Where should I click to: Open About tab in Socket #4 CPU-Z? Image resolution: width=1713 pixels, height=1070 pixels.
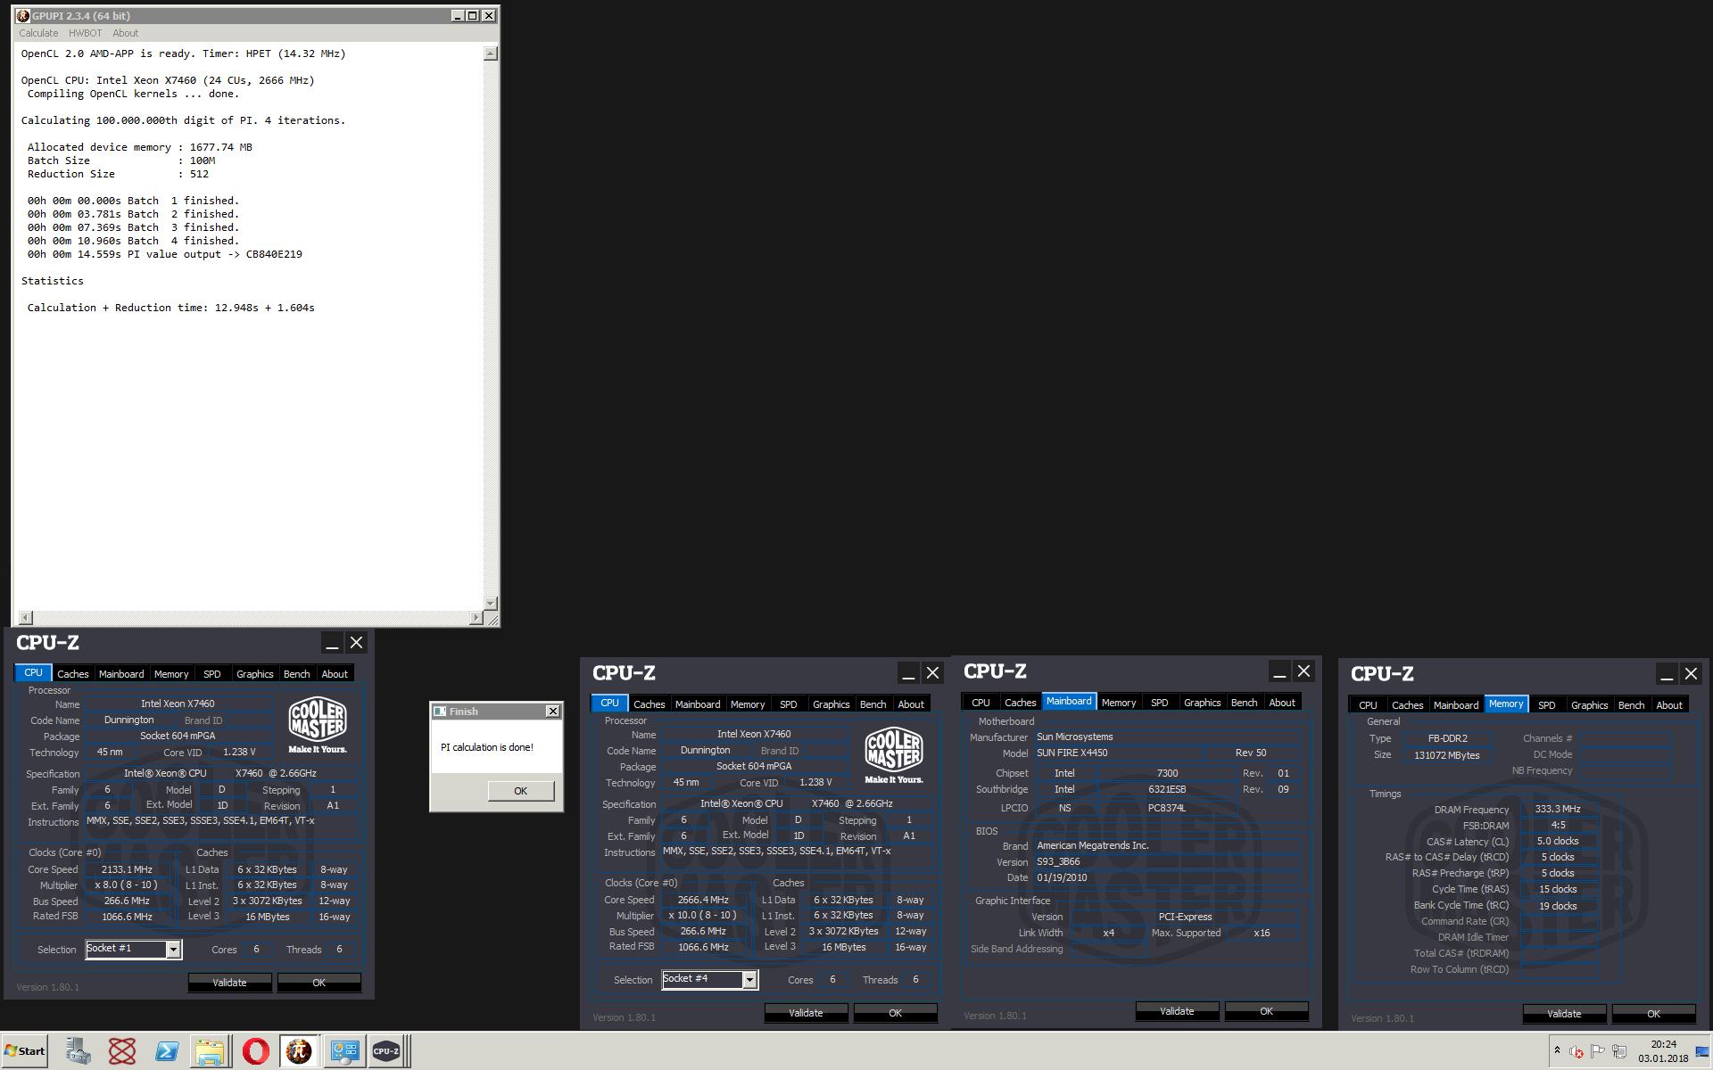(x=911, y=704)
